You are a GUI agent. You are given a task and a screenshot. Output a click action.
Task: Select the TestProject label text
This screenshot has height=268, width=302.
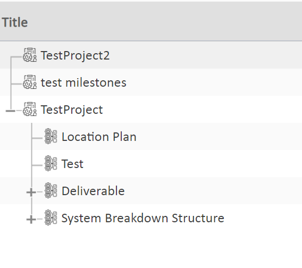[72, 110]
